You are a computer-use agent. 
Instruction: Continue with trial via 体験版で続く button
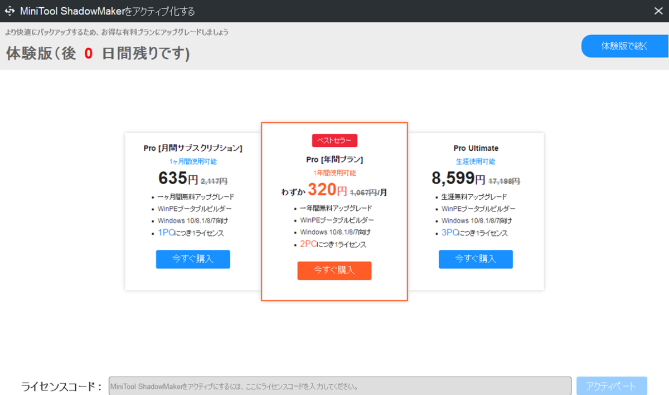point(625,46)
